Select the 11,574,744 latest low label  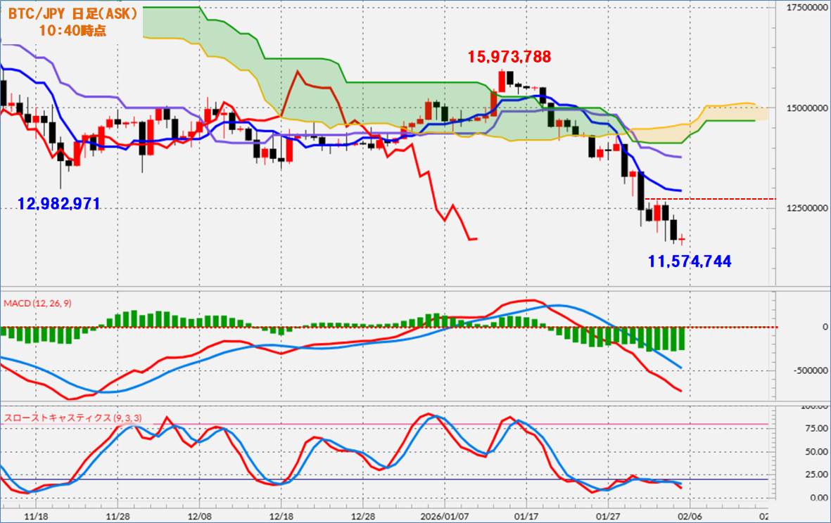tap(690, 261)
